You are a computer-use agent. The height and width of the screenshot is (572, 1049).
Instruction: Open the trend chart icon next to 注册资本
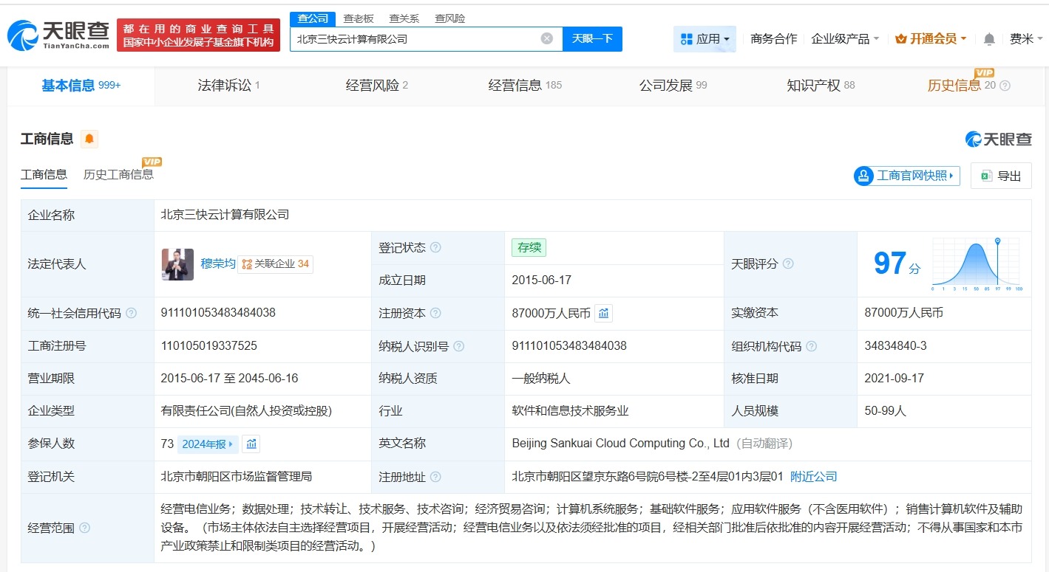click(603, 313)
